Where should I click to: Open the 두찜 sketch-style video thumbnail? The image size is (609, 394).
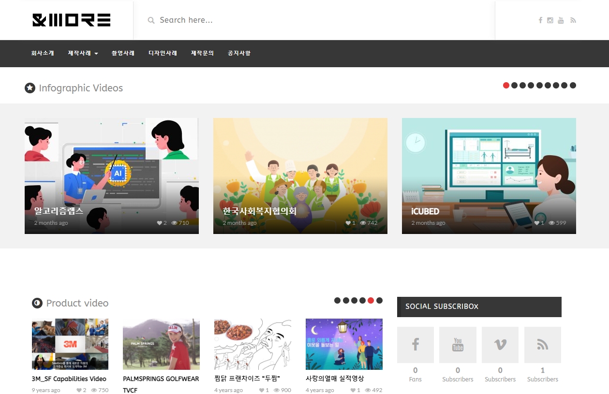(253, 344)
